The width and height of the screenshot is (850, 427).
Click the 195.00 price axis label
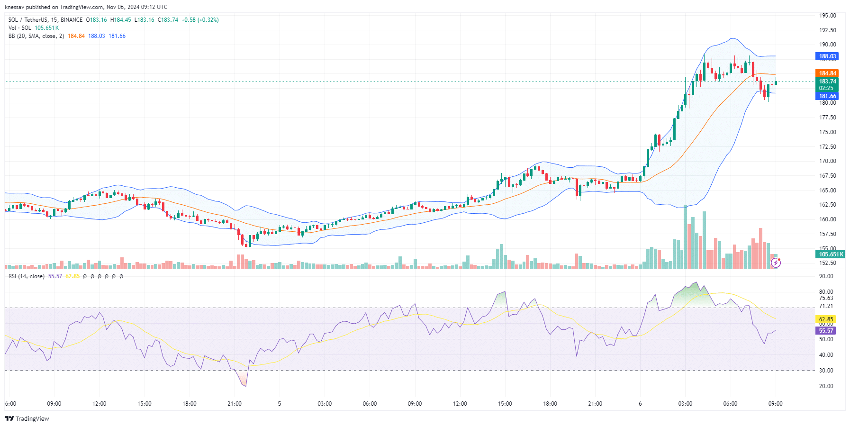[x=828, y=16]
